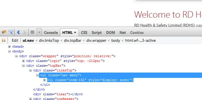Switch to the Console tab
The width and height of the screenshot is (202, 100).
51,33
